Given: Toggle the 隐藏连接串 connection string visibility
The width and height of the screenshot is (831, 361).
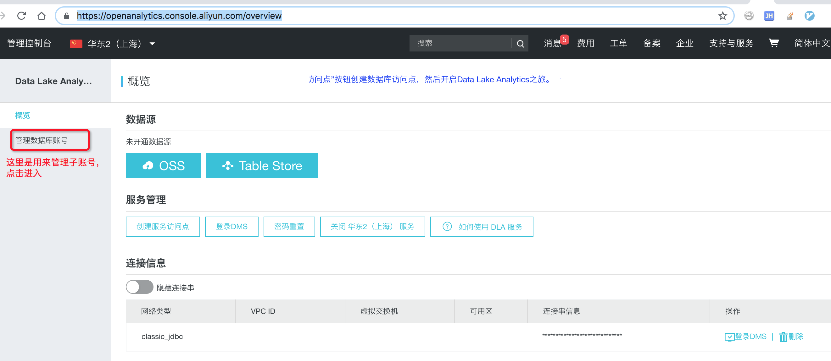Looking at the screenshot, I should click(139, 288).
